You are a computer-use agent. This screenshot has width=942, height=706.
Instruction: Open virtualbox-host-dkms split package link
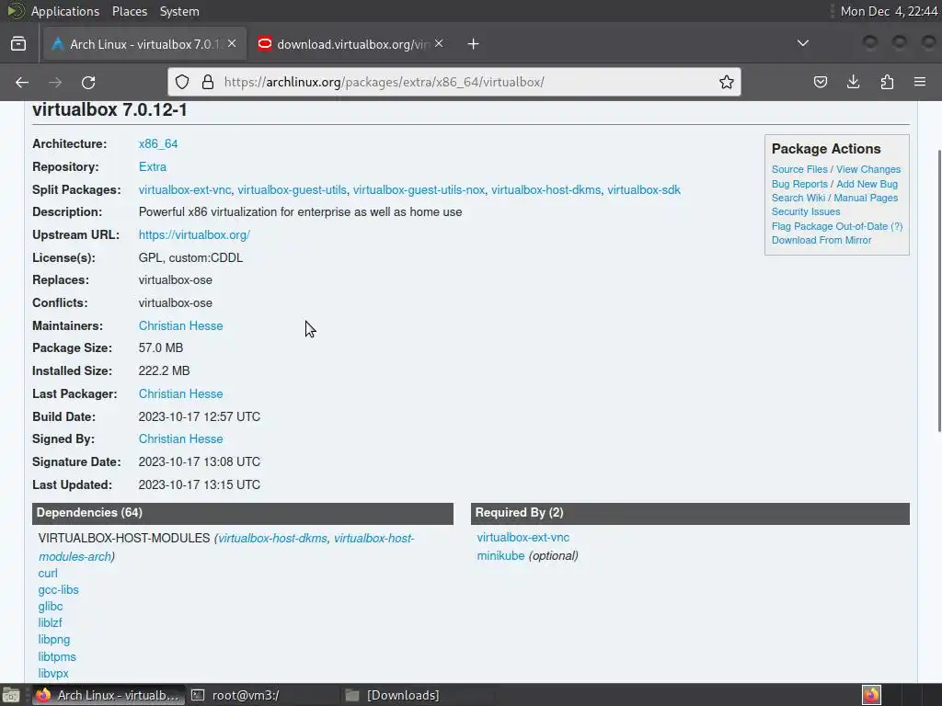click(546, 189)
